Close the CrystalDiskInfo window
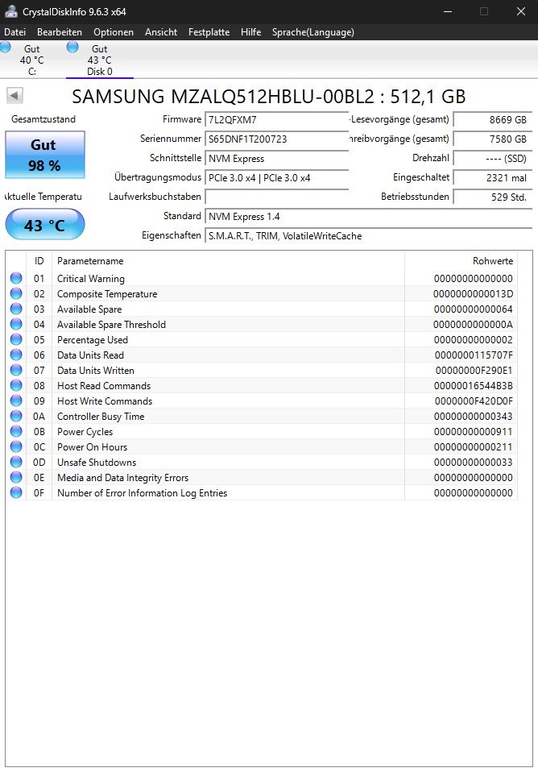This screenshot has width=538, height=772. [521, 11]
